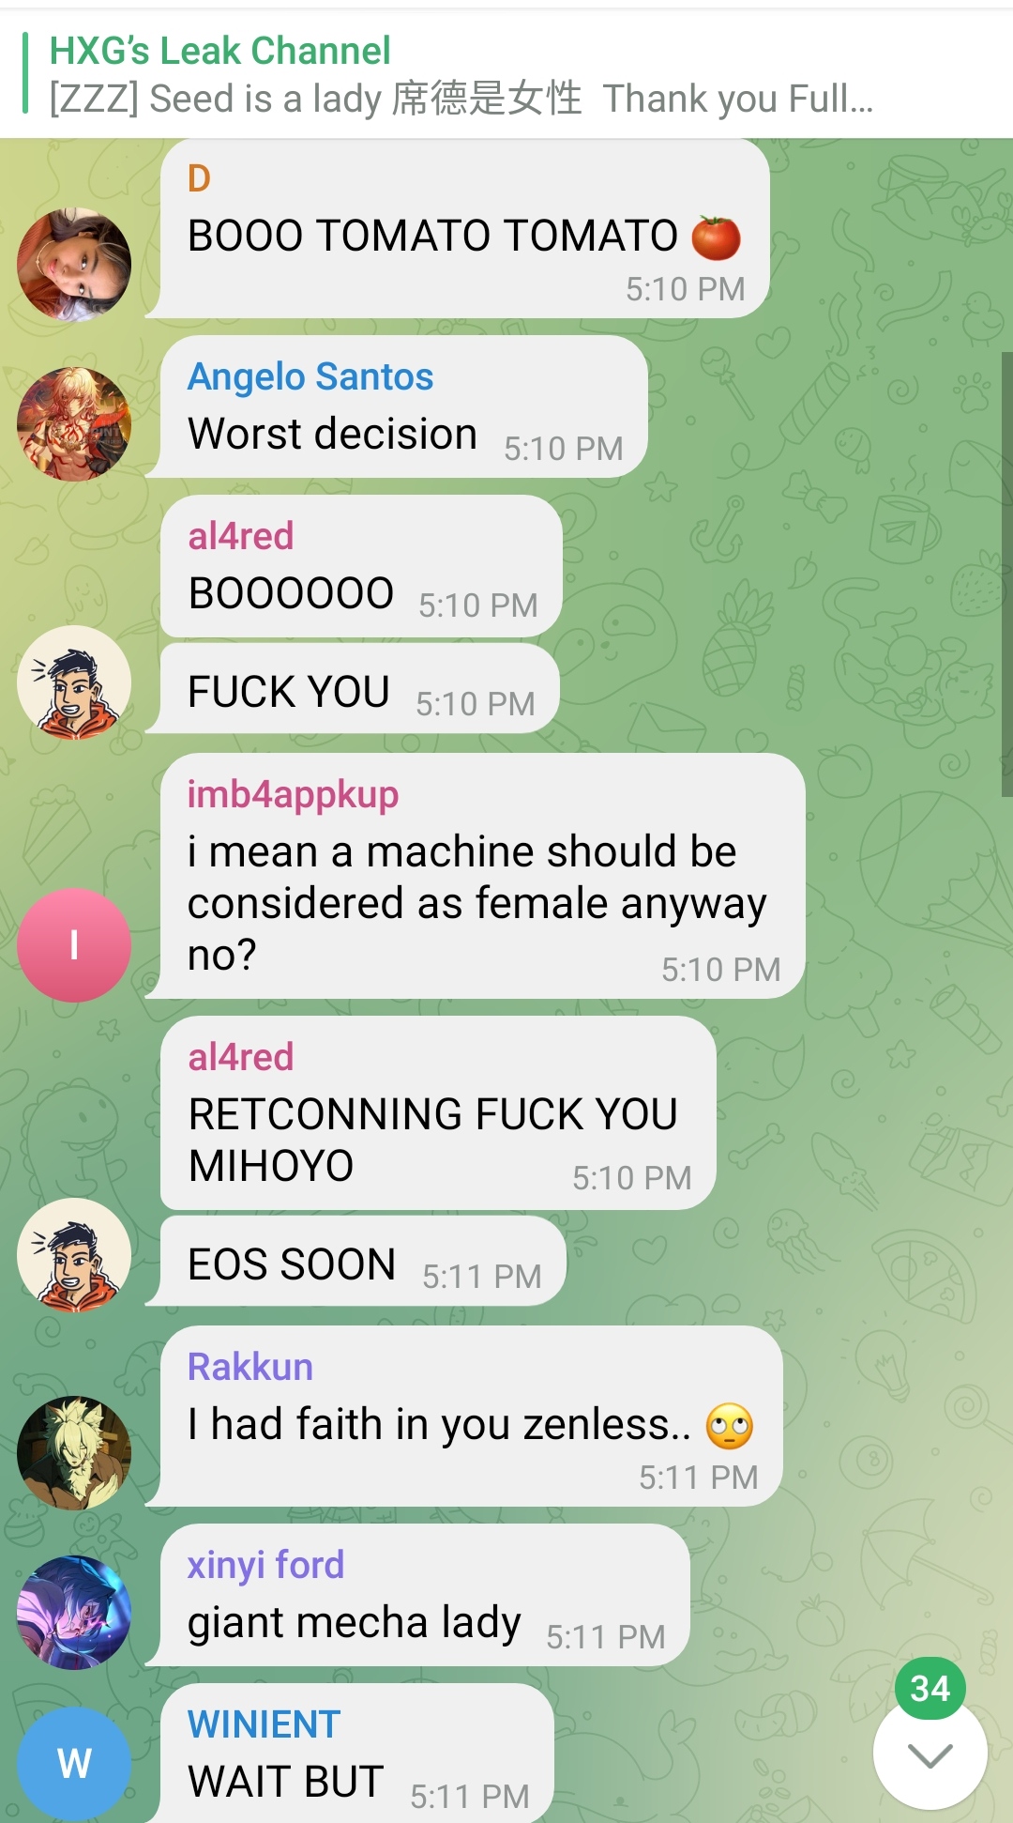Open Rakkun's profile avatar

click(x=74, y=1453)
